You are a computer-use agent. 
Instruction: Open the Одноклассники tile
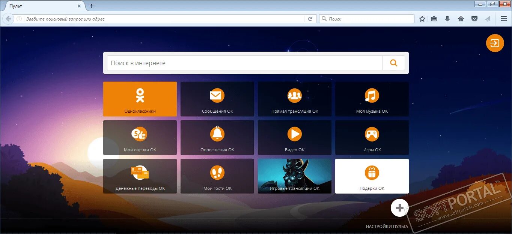pyautogui.click(x=140, y=99)
